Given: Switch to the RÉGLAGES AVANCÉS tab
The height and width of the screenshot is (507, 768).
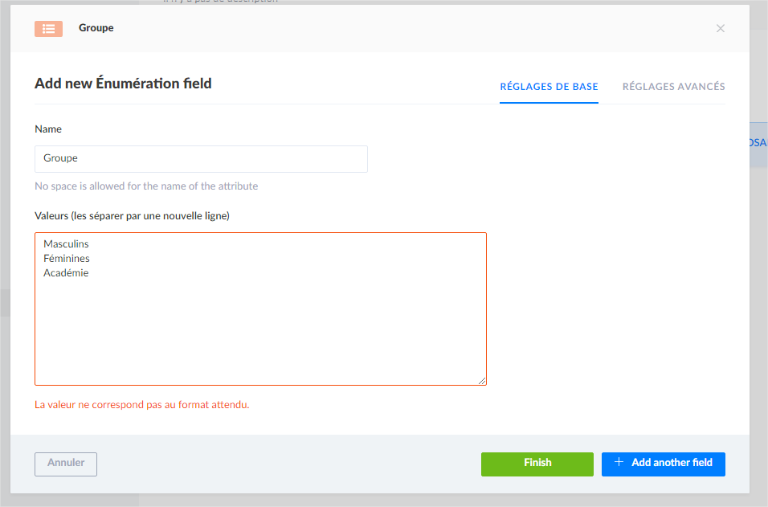Looking at the screenshot, I should pos(673,86).
